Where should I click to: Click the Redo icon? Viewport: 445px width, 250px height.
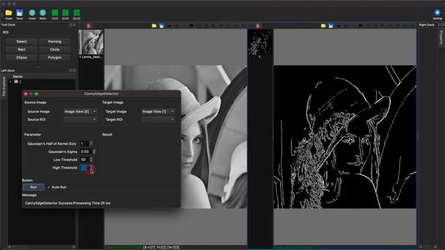pos(43,12)
